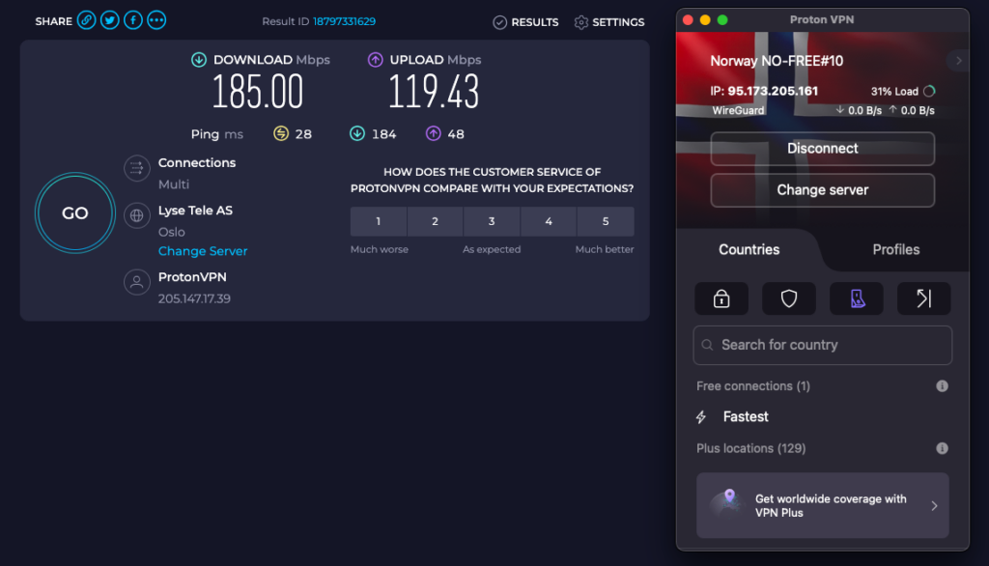Screen dimensions: 989x566
Task: Click the Search for country field
Action: point(823,345)
